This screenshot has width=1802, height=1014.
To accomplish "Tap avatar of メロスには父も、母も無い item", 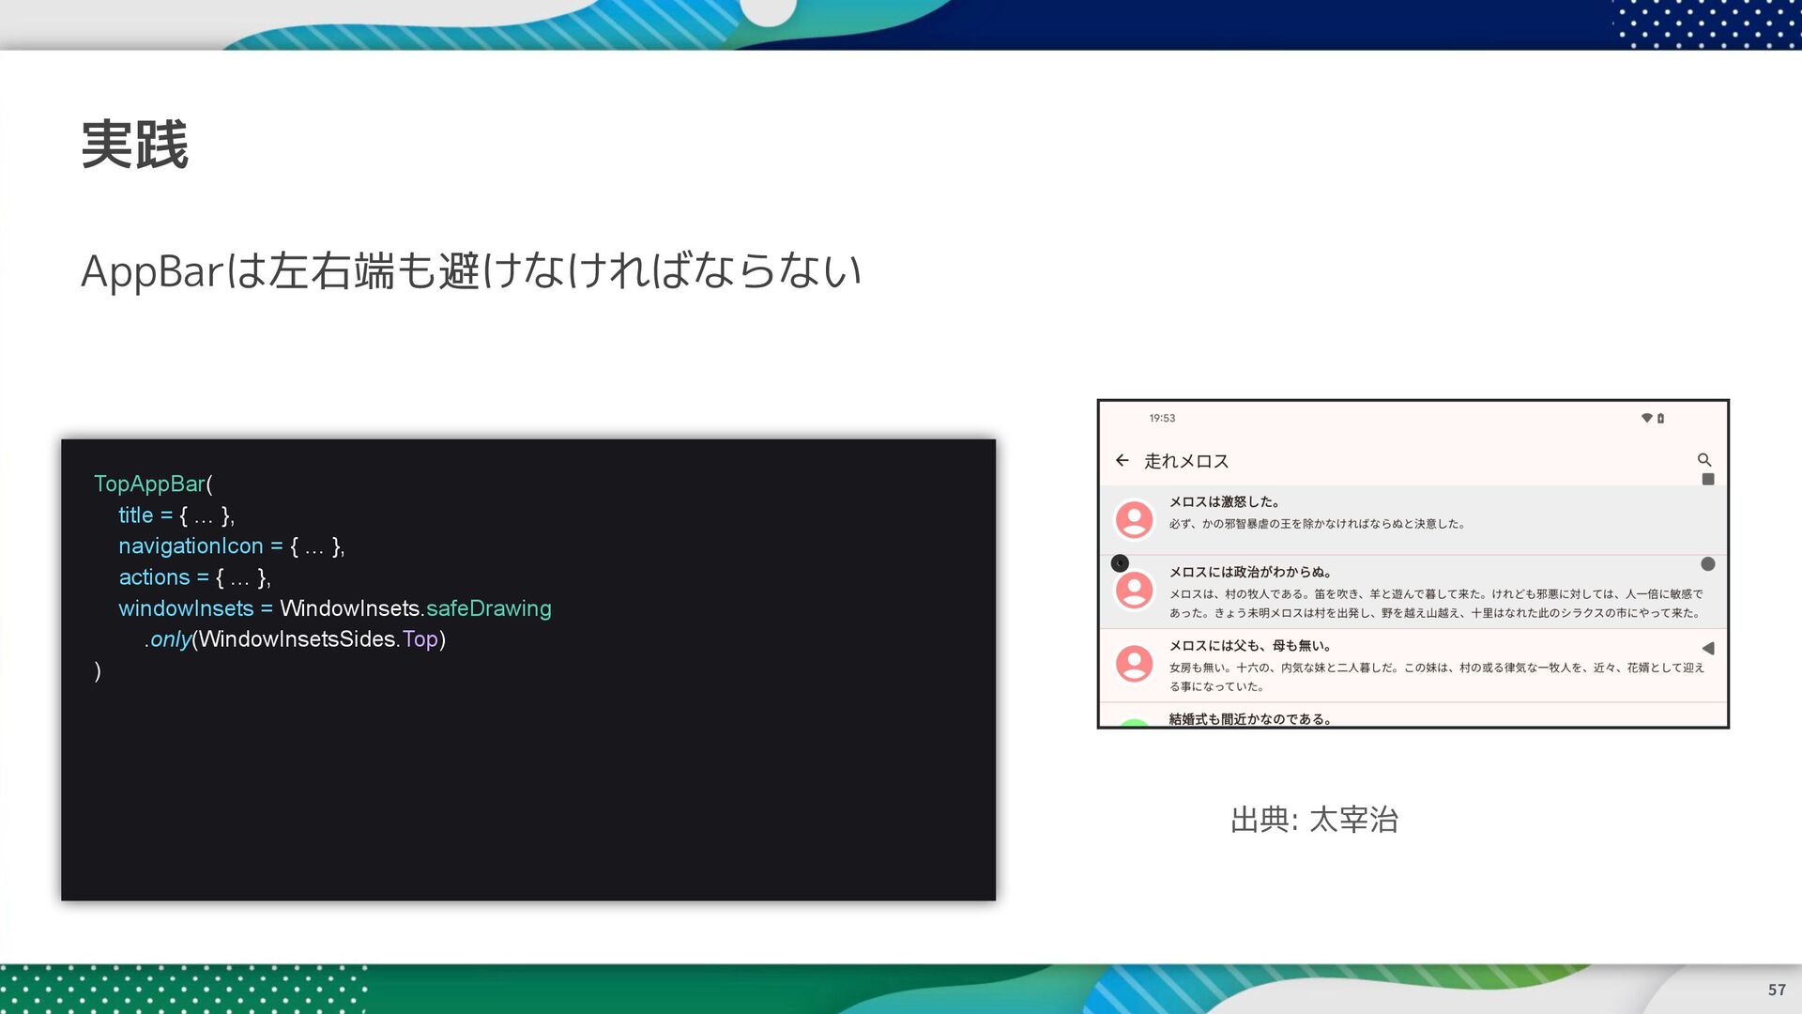I will [x=1134, y=663].
